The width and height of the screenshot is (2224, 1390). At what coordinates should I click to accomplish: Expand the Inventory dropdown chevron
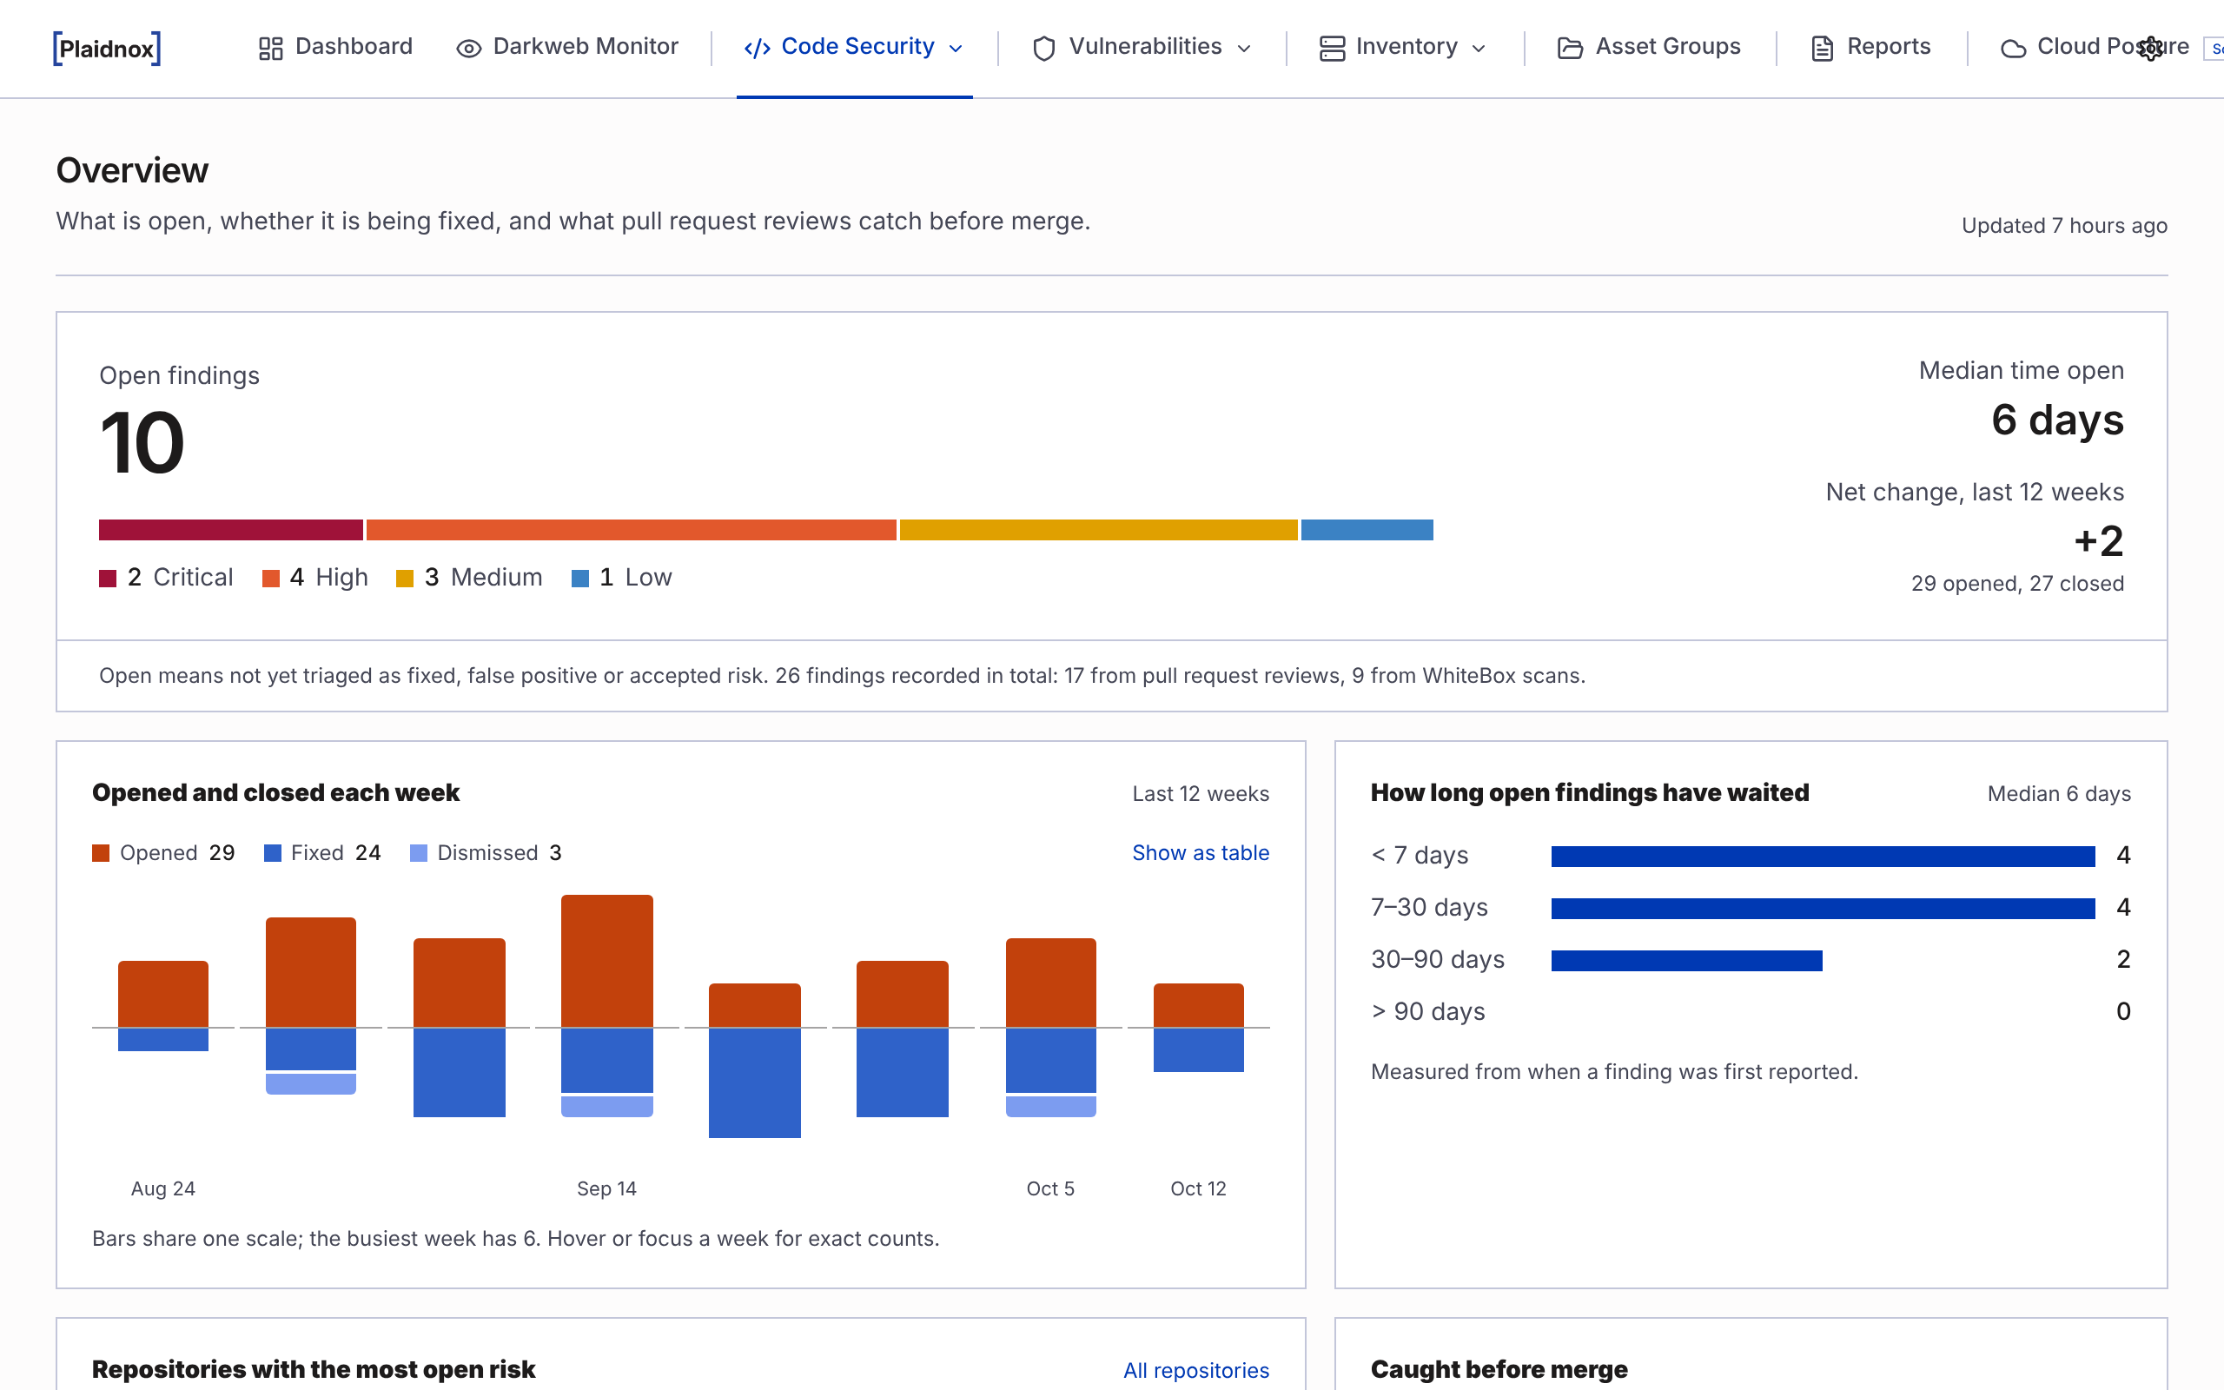pyautogui.click(x=1479, y=49)
